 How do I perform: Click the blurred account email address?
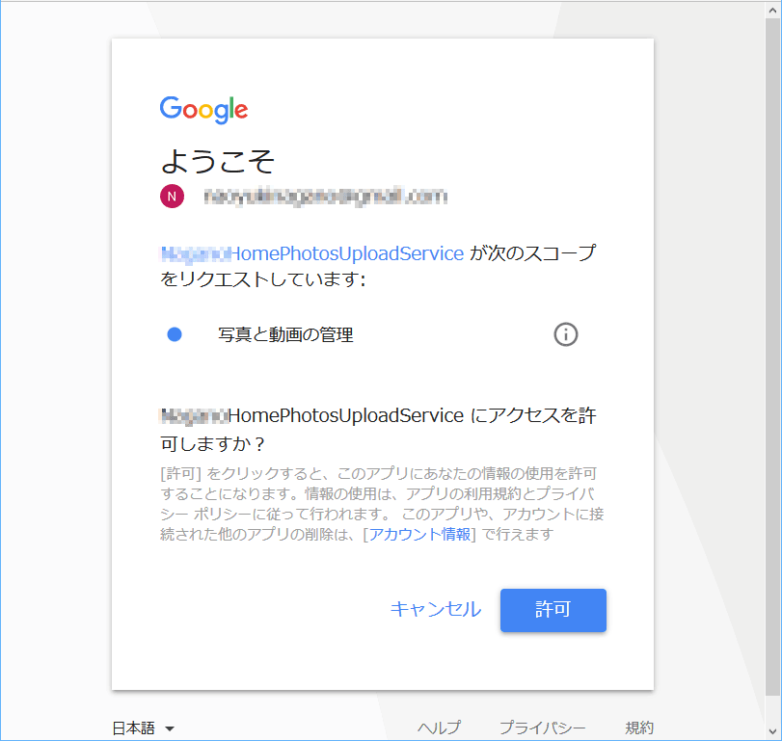tap(326, 197)
